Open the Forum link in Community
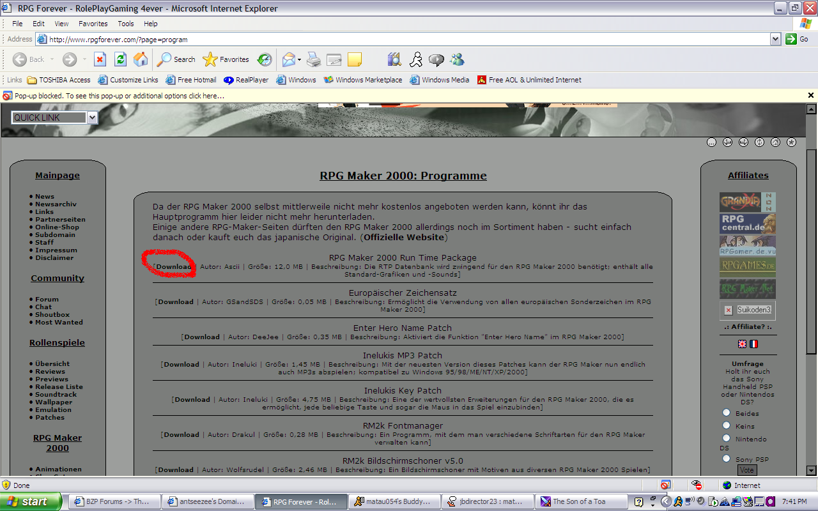818x511 pixels. [47, 299]
